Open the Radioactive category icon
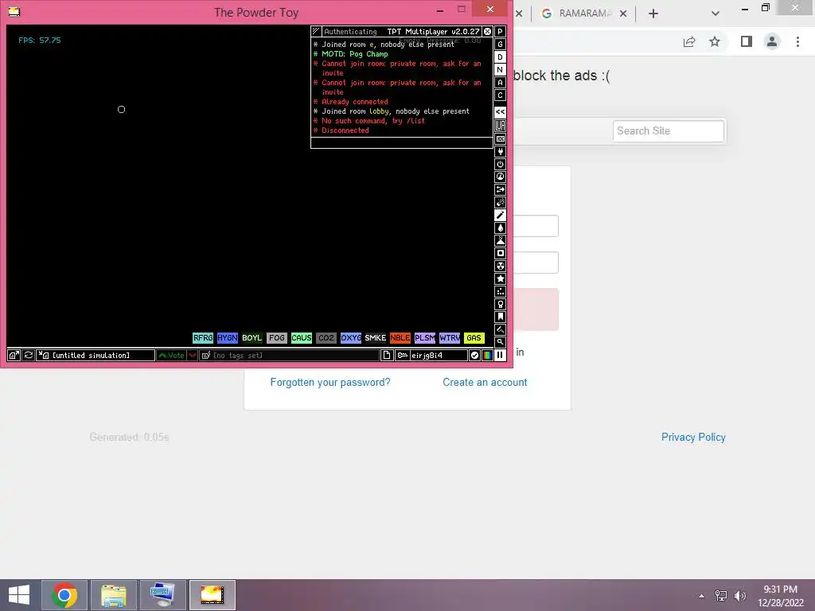Image resolution: width=815 pixels, height=611 pixels. (x=500, y=266)
